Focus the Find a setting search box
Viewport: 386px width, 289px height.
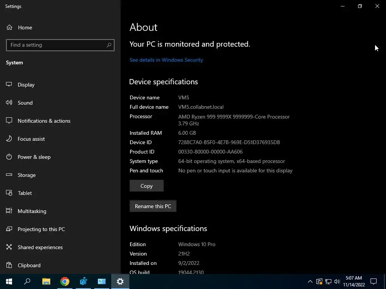60,45
